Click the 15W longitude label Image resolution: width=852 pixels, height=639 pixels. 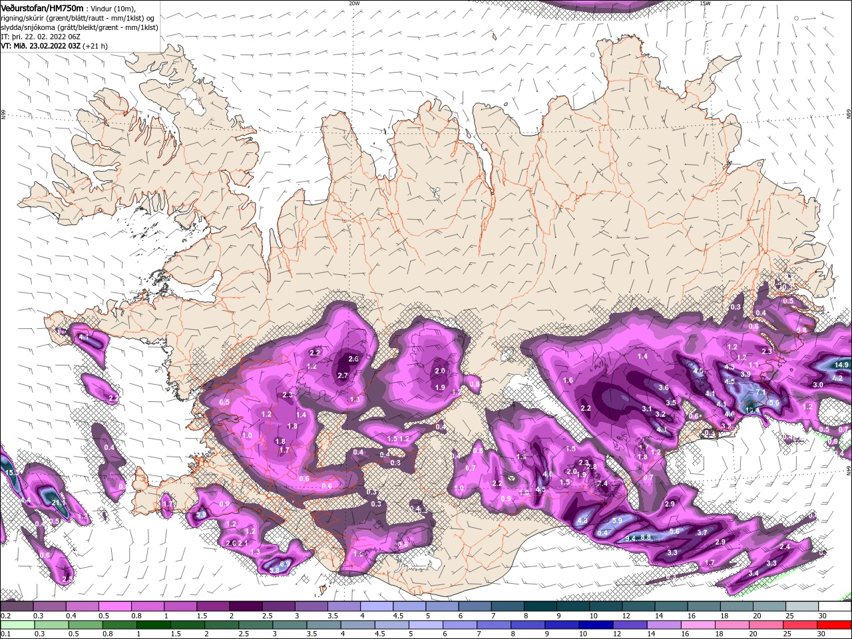point(705,3)
